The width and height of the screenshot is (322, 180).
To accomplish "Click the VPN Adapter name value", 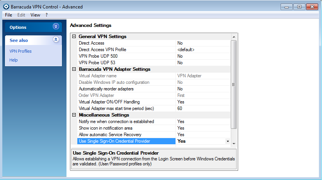I will pyautogui.click(x=189, y=76).
